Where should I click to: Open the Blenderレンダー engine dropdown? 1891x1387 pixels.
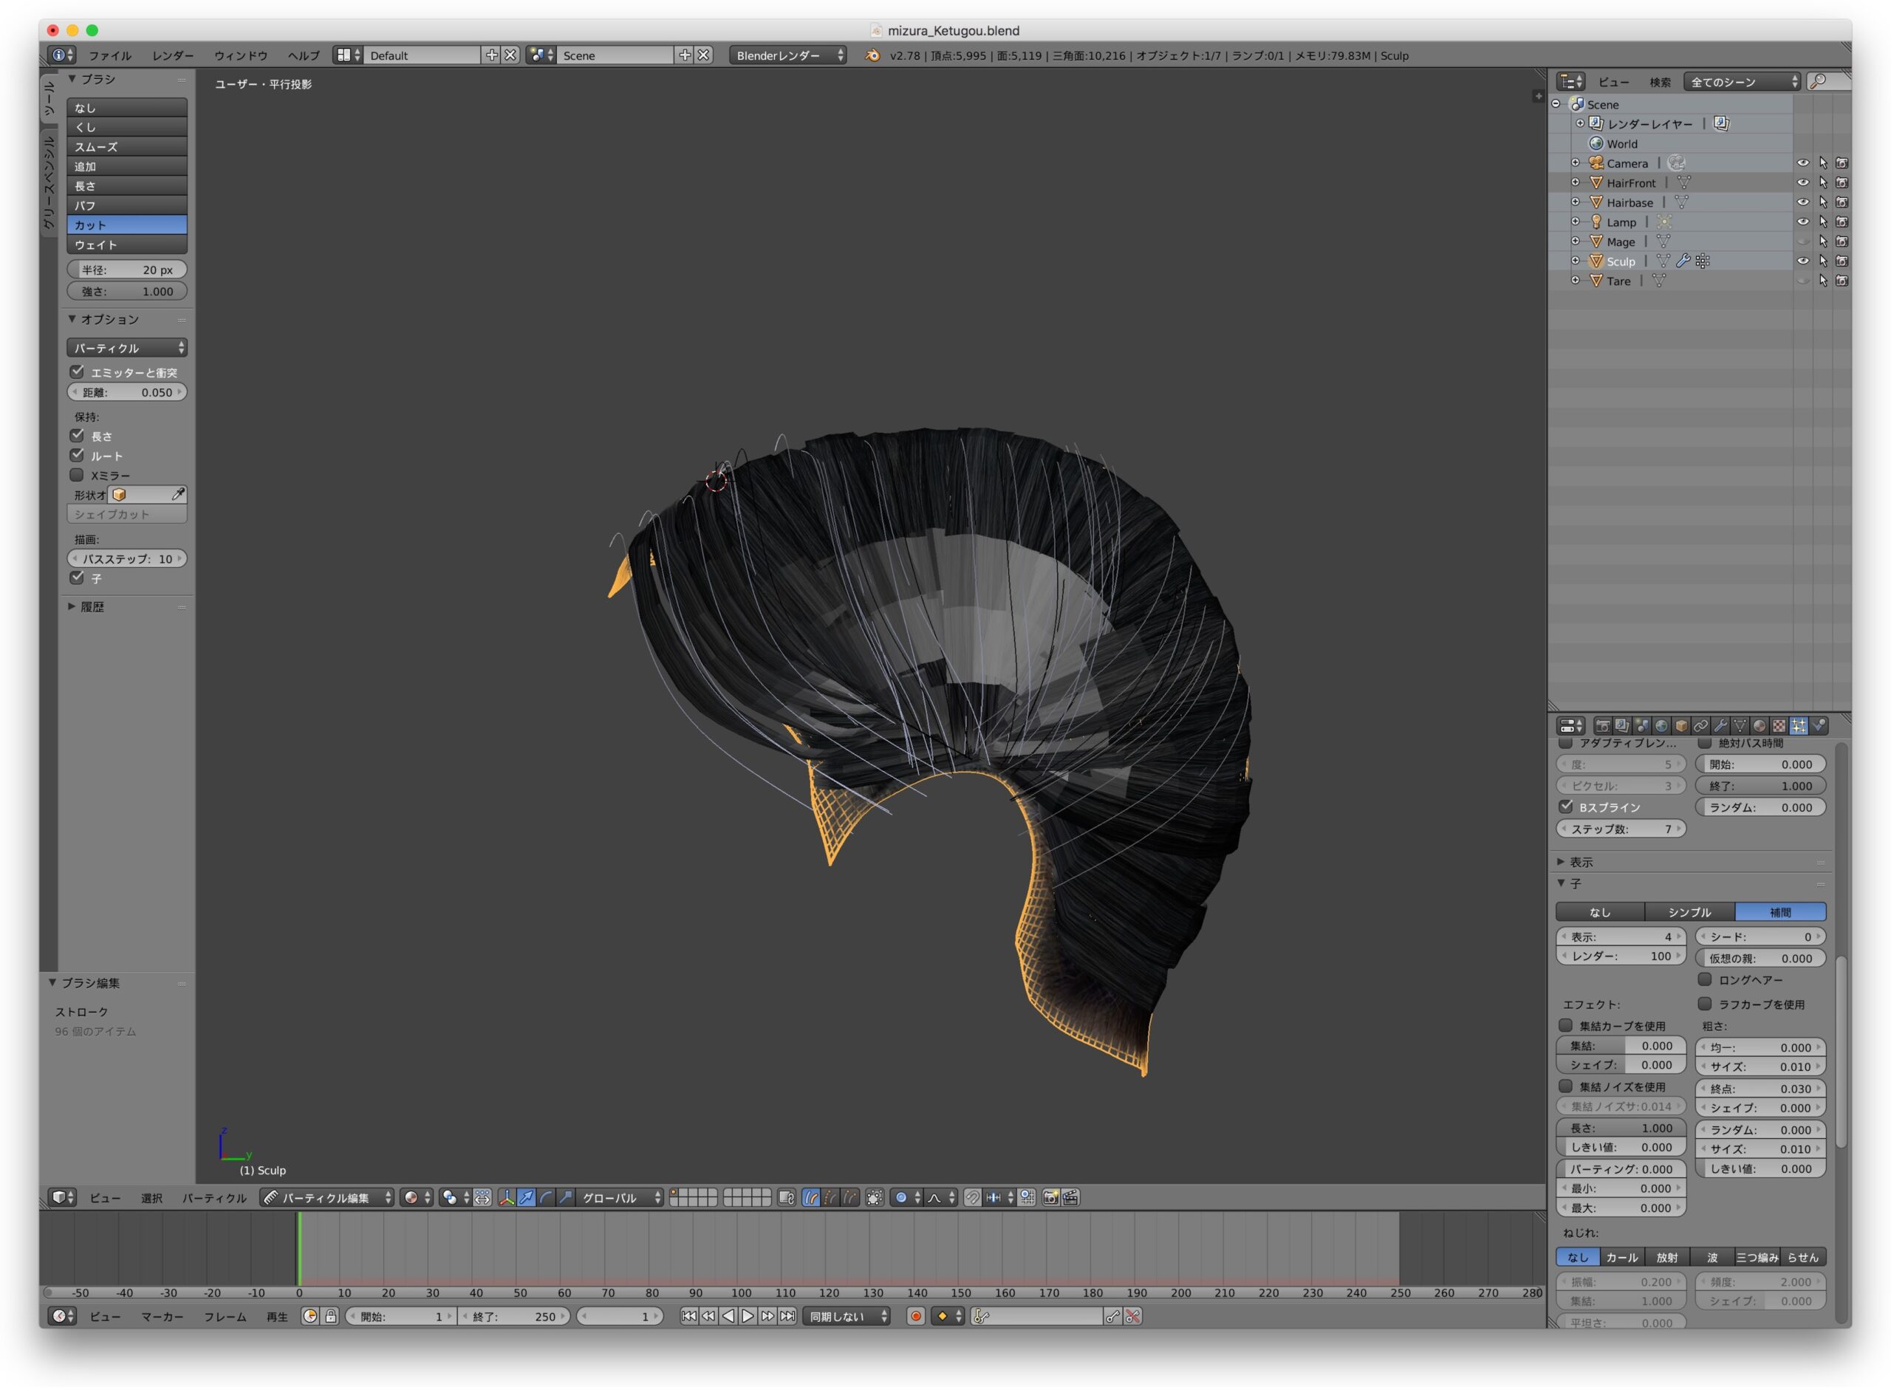[x=787, y=55]
